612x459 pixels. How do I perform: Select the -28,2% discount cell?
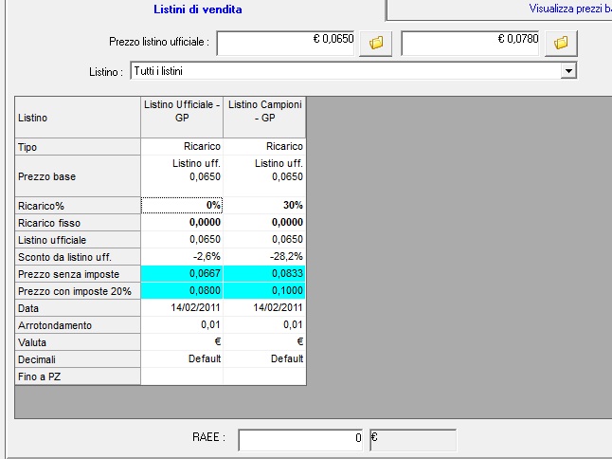point(264,257)
